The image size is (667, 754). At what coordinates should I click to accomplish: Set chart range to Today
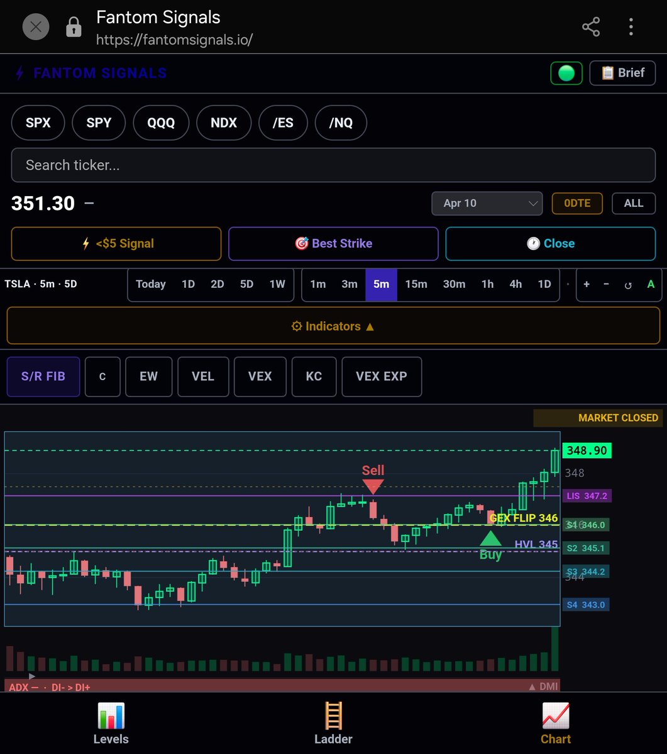(151, 284)
